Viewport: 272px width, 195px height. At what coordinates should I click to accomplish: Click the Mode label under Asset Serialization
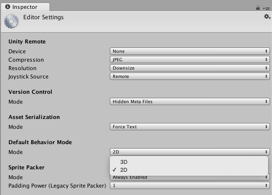tap(15, 127)
